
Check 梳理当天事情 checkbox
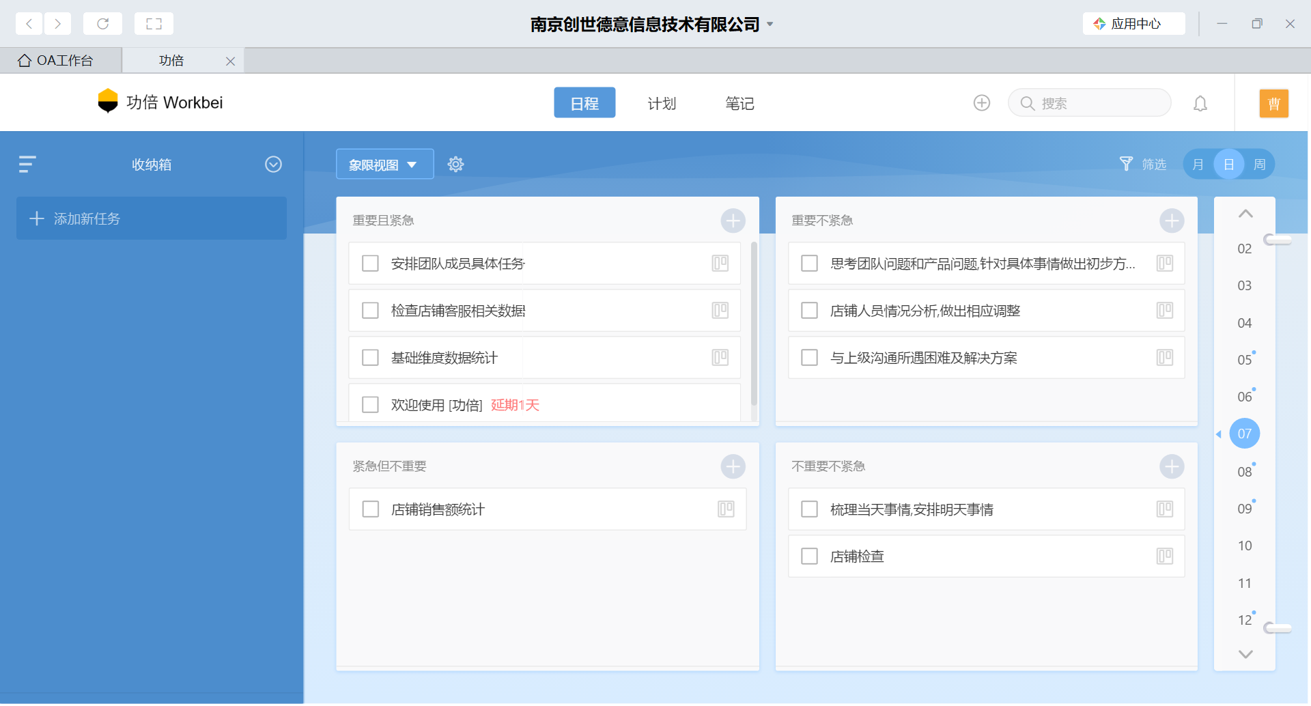pos(809,509)
